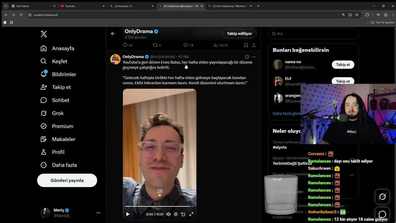Go to Profil page
The width and height of the screenshot is (396, 223).
click(x=52, y=152)
